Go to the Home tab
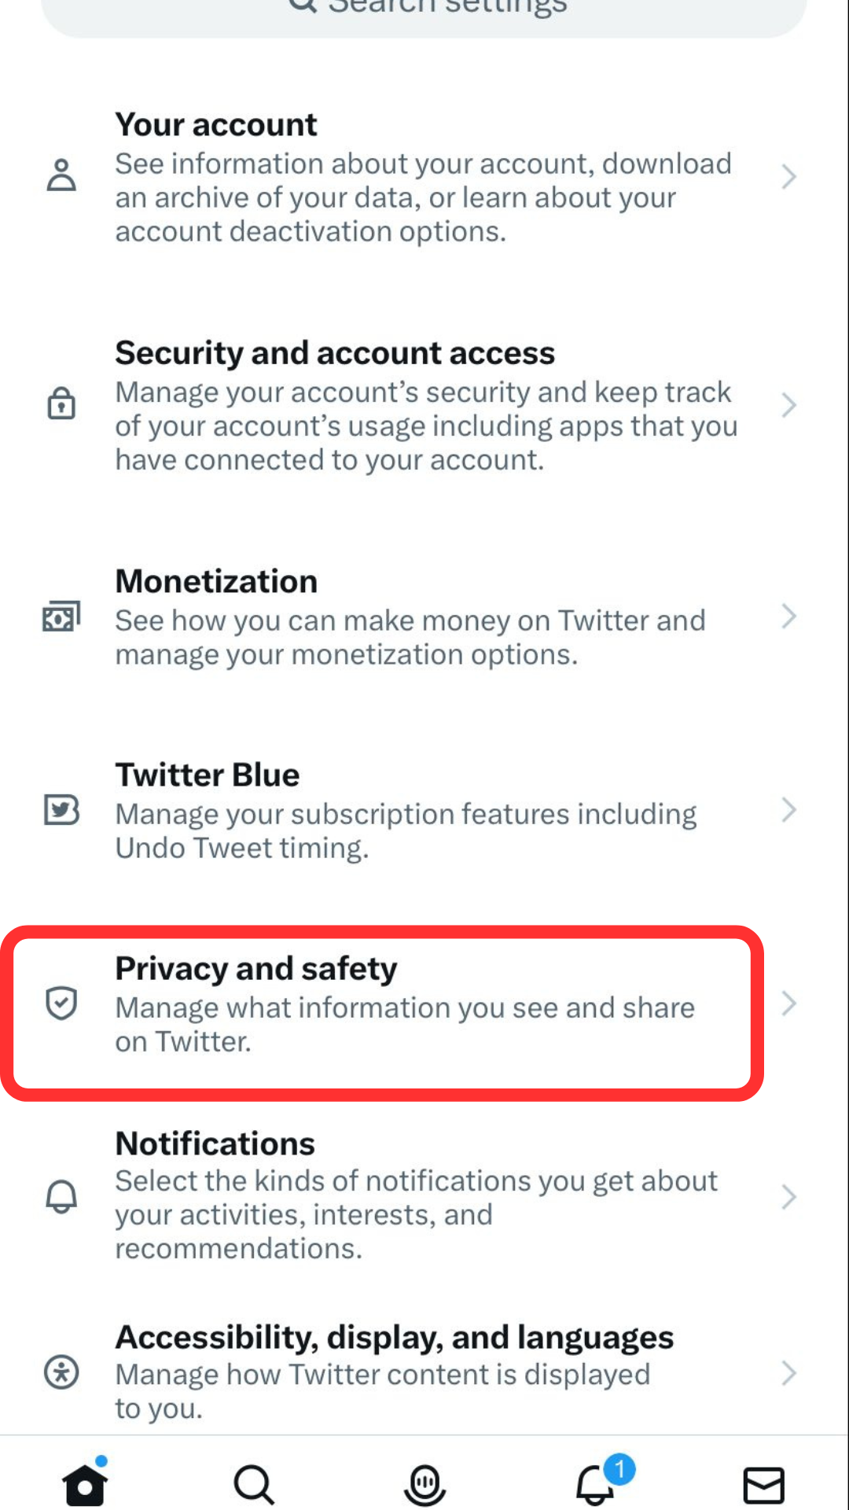849x1510 pixels. click(x=85, y=1482)
